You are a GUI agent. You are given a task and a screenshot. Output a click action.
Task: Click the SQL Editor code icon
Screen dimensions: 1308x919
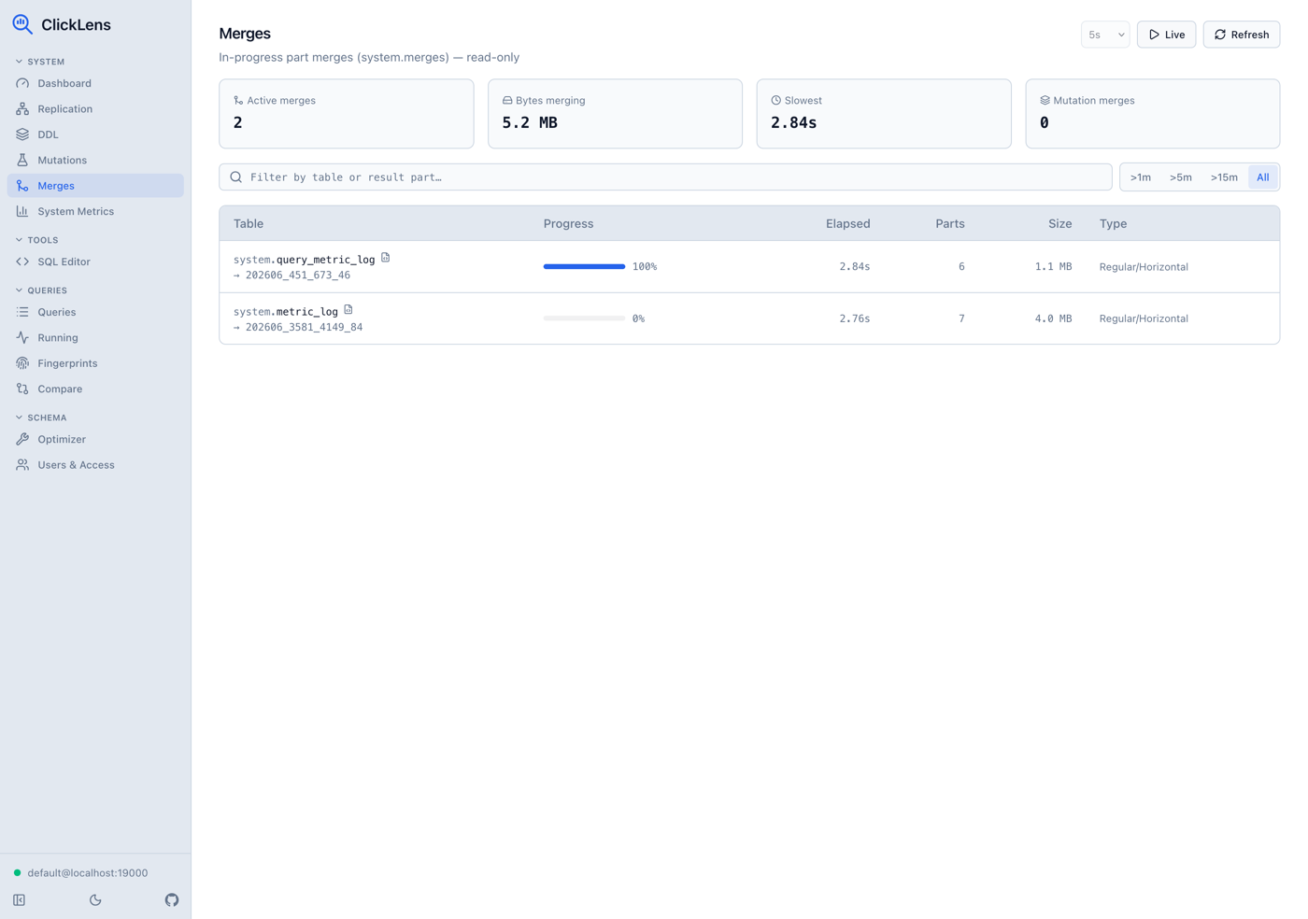22,262
